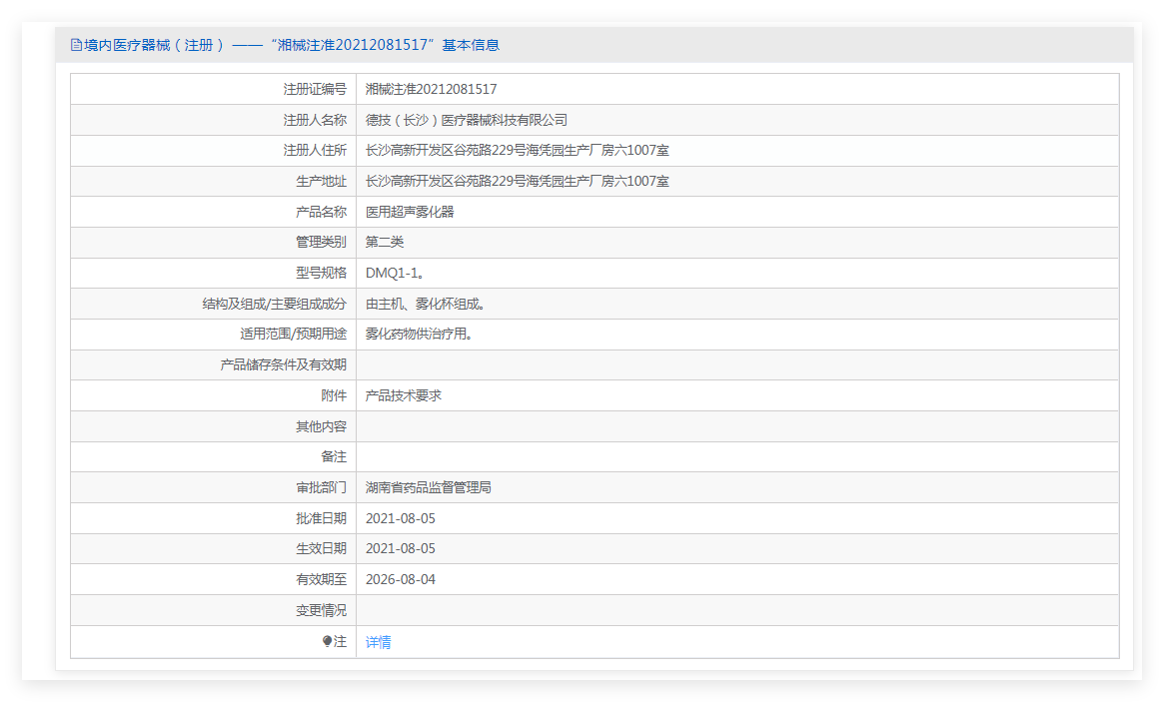
Task: Select product name 医用超声雾化器
Action: 410,212
